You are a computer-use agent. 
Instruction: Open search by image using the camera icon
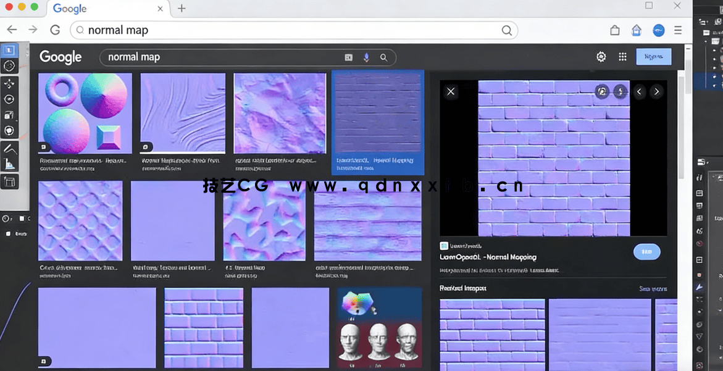tap(348, 57)
